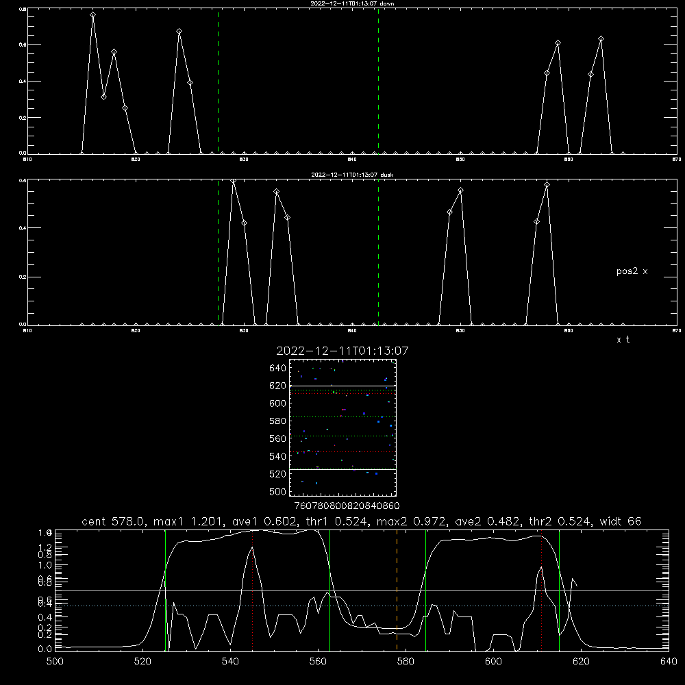Viewport: 685px width, 685px height.
Task: Click the dotted horizontal threshold line in profile plot
Action: (362, 606)
